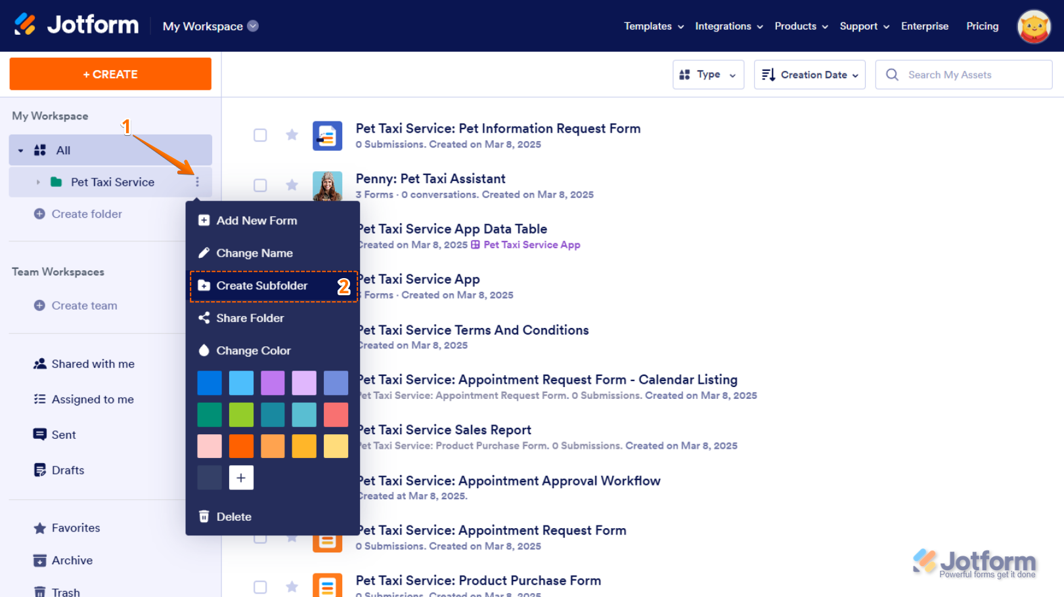This screenshot has height=597, width=1064.
Task: Choose Change Color from the menu
Action: tap(273, 351)
